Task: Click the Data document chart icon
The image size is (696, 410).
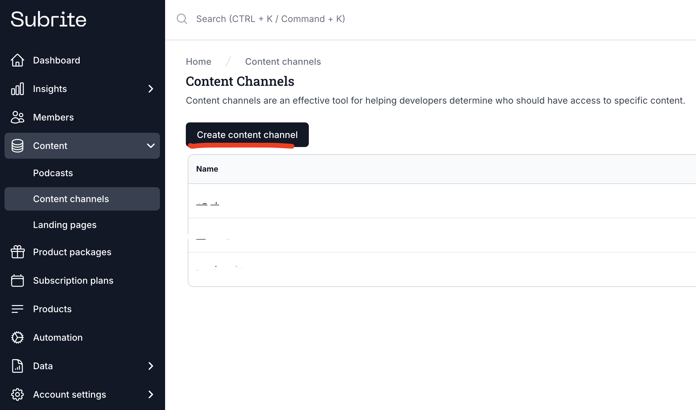Action: (17, 366)
